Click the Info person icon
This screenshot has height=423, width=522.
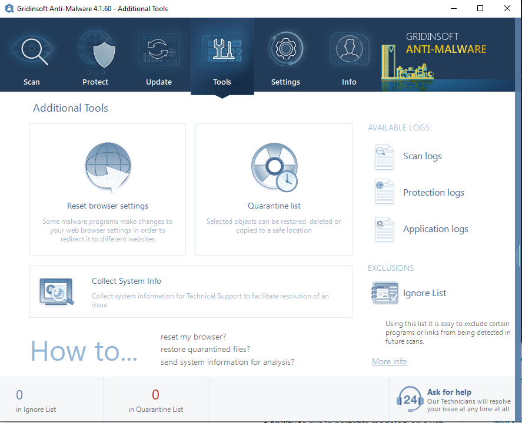pyautogui.click(x=349, y=49)
